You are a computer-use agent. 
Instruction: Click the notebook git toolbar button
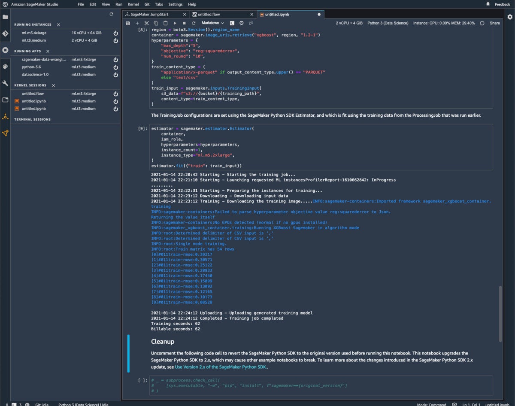point(251,23)
